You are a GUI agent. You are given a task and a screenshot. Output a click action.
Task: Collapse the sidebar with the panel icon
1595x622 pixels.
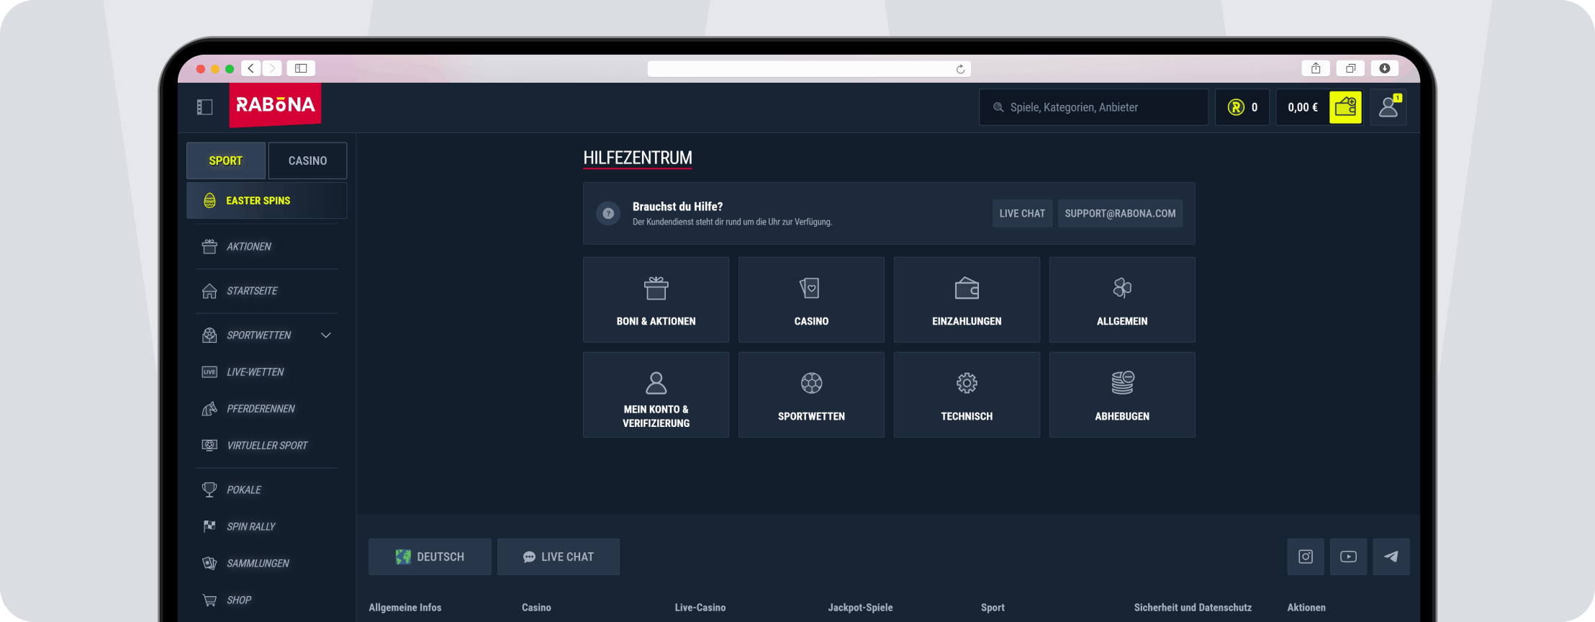click(x=204, y=107)
